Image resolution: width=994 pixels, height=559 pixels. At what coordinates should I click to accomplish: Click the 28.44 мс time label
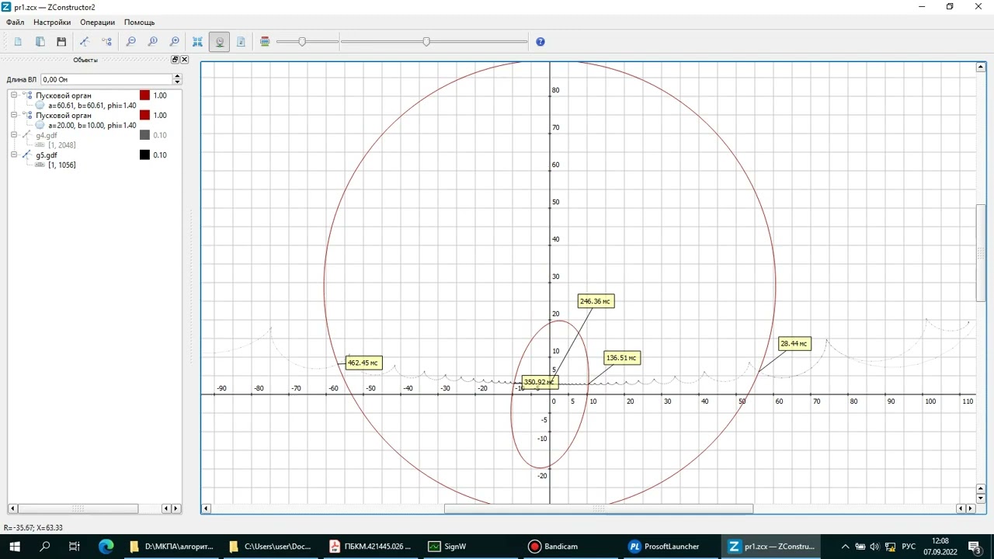pos(794,343)
